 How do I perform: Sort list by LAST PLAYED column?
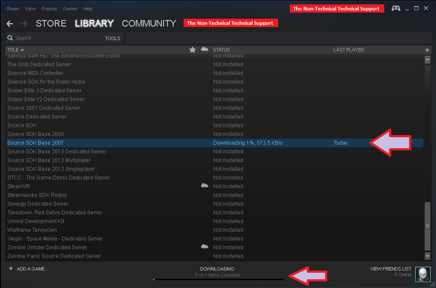[x=349, y=50]
